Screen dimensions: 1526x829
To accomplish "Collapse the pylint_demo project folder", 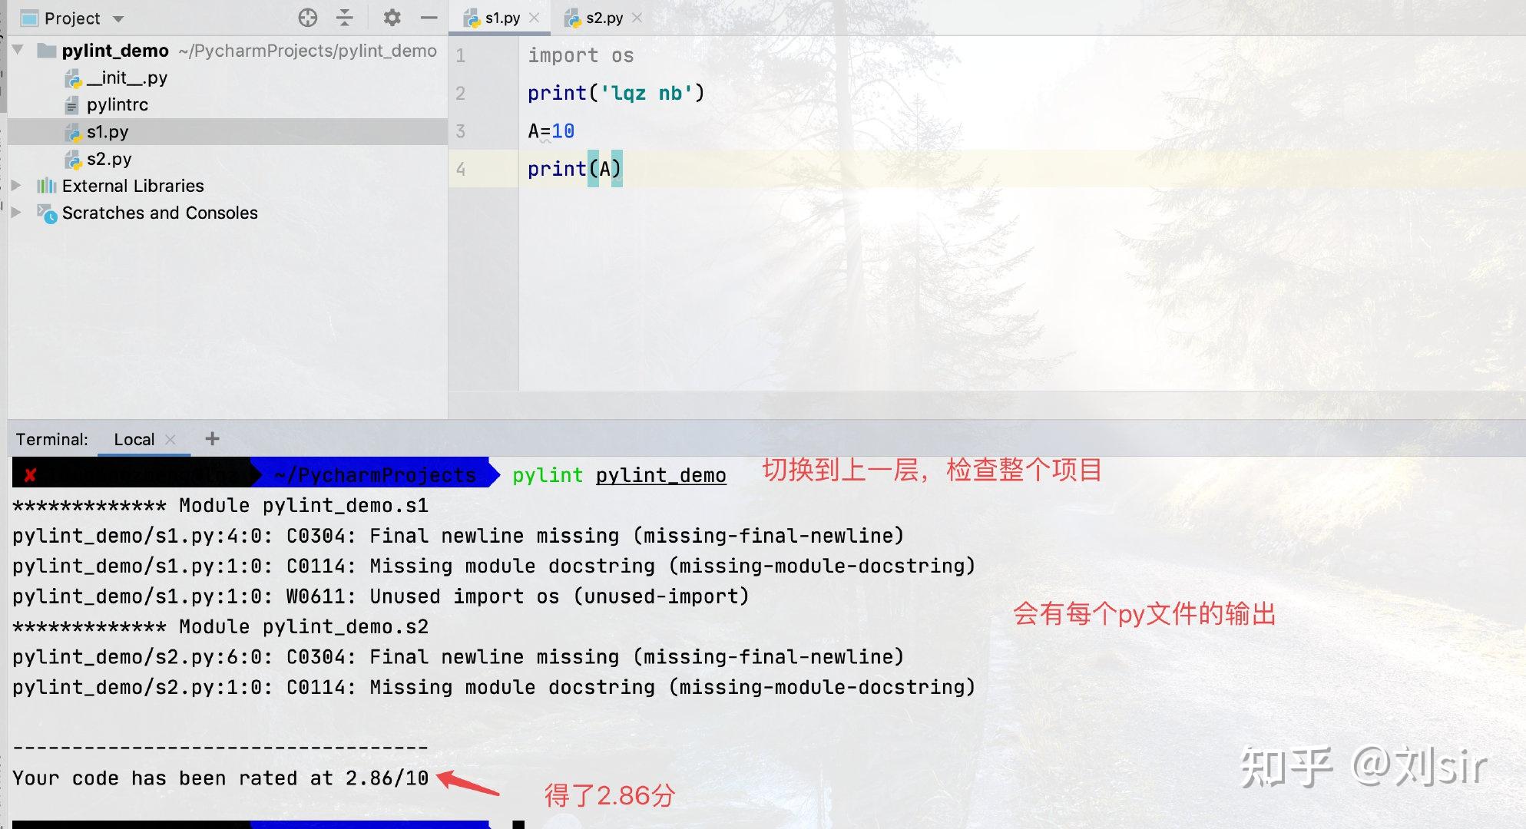I will pyautogui.click(x=17, y=51).
